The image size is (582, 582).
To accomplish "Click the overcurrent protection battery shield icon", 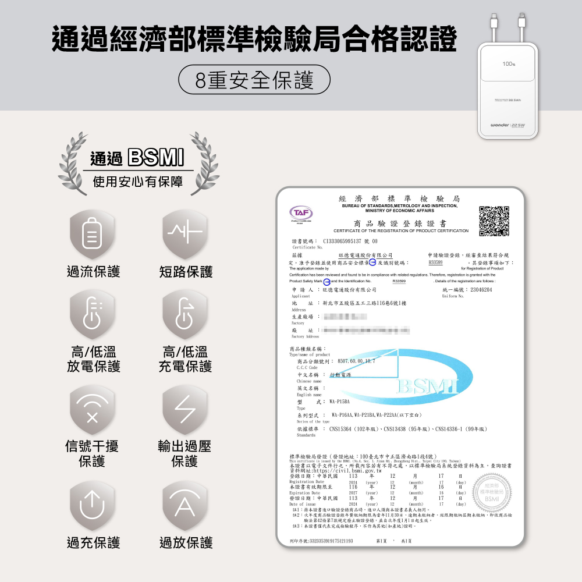I will (93, 235).
